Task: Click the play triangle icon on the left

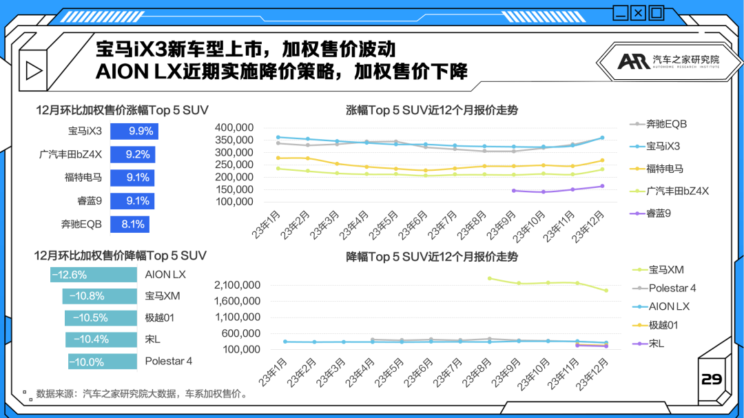Action: (31, 70)
